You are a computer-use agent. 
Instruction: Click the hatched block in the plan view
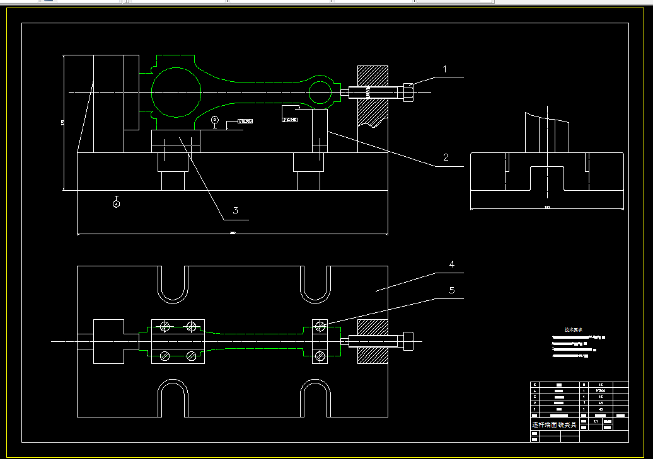(x=373, y=342)
